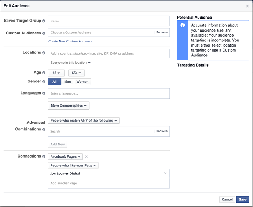Save the audience settings

coord(242,200)
